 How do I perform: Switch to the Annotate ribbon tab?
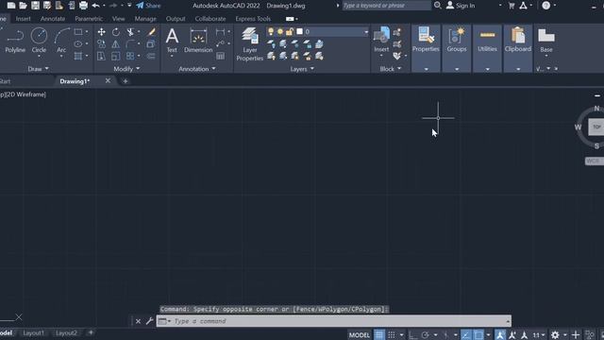click(53, 19)
